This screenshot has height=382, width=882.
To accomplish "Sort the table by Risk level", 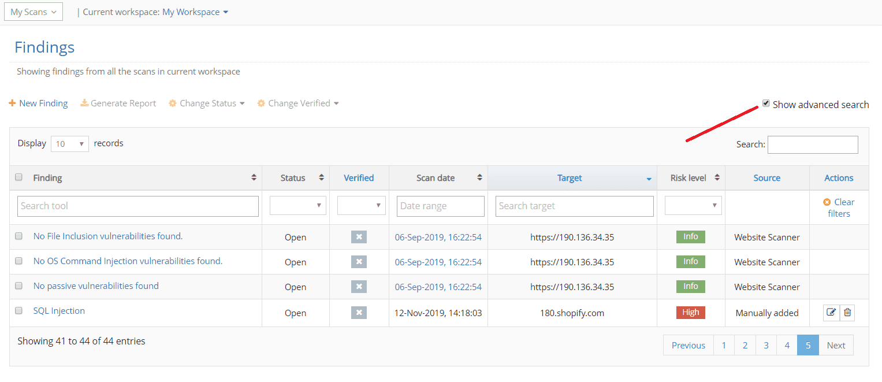I will coord(716,177).
